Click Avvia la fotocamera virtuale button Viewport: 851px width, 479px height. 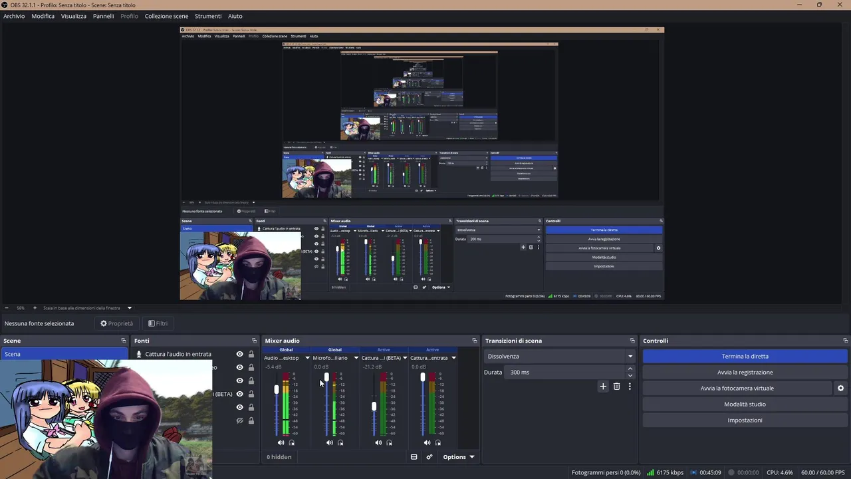(x=737, y=388)
